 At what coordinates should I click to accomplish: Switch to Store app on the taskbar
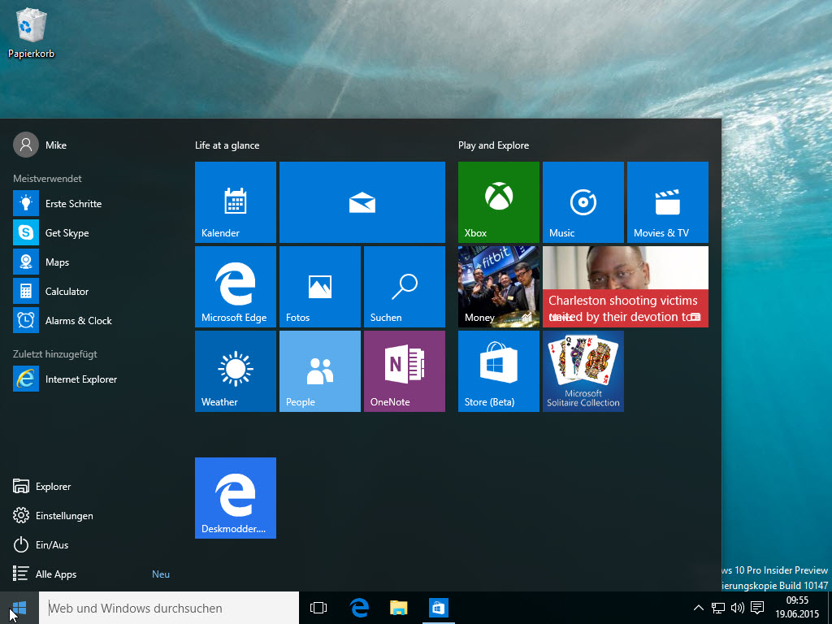pyautogui.click(x=438, y=608)
